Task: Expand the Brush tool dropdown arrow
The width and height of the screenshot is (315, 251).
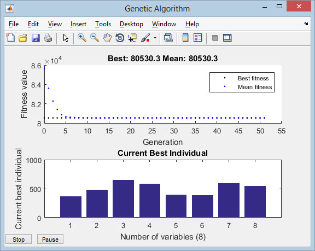Action: (155, 38)
